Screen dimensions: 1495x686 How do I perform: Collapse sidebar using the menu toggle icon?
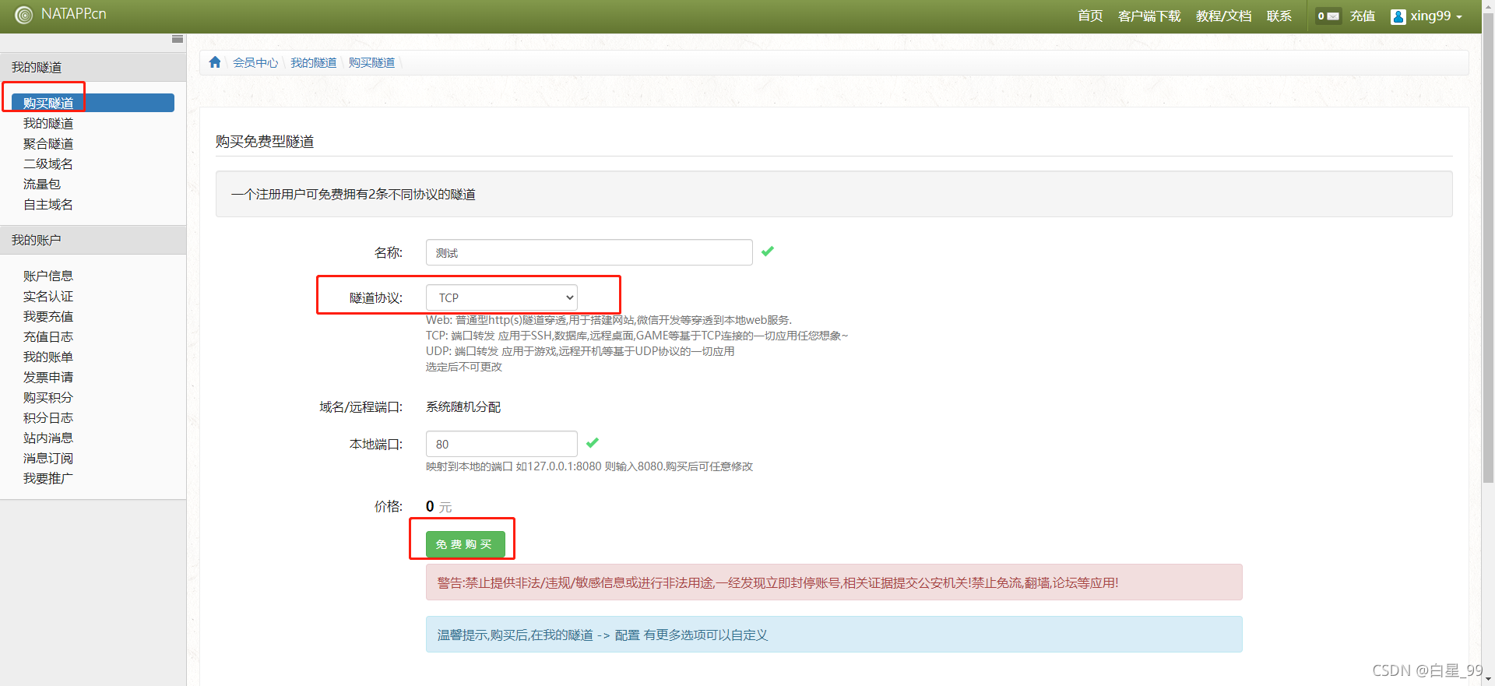click(x=178, y=39)
